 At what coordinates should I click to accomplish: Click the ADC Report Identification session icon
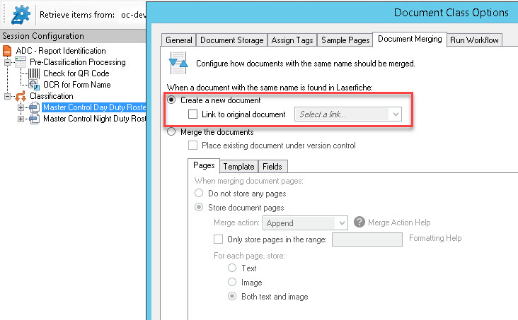[x=7, y=51]
